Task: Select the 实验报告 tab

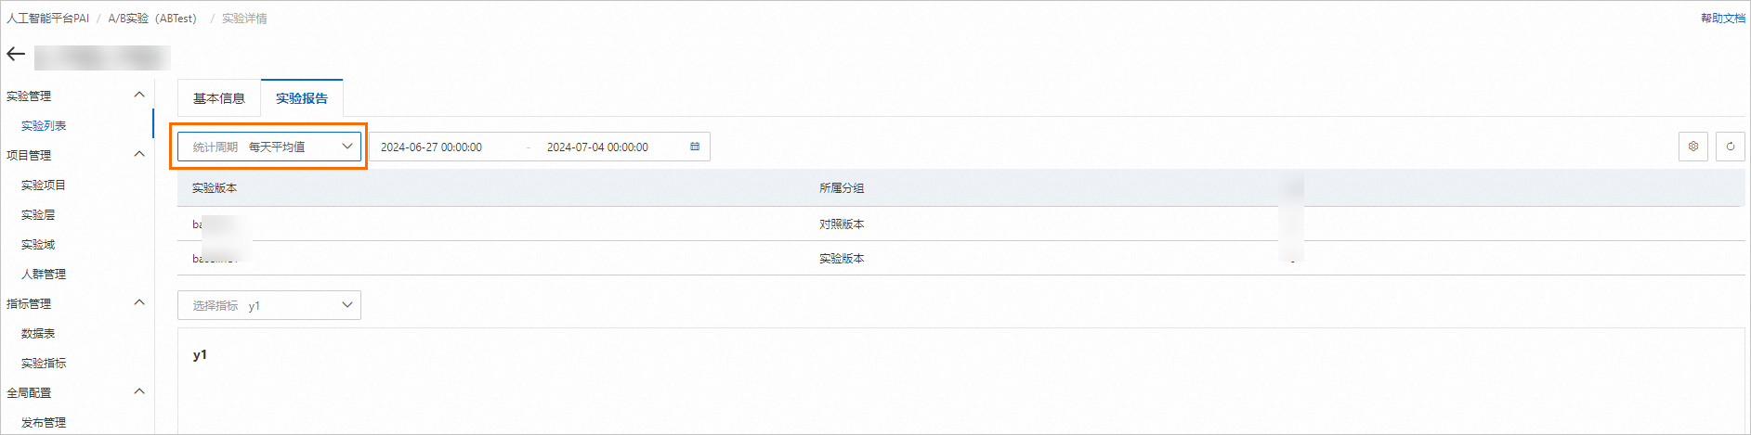Action: [x=302, y=98]
